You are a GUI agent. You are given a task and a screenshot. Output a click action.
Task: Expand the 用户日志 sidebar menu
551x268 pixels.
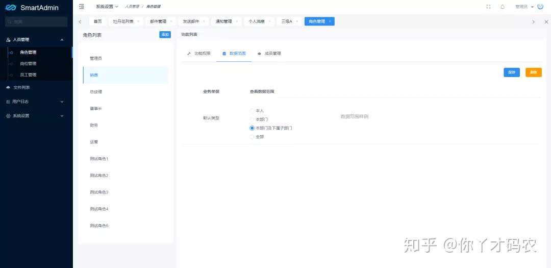click(36, 102)
